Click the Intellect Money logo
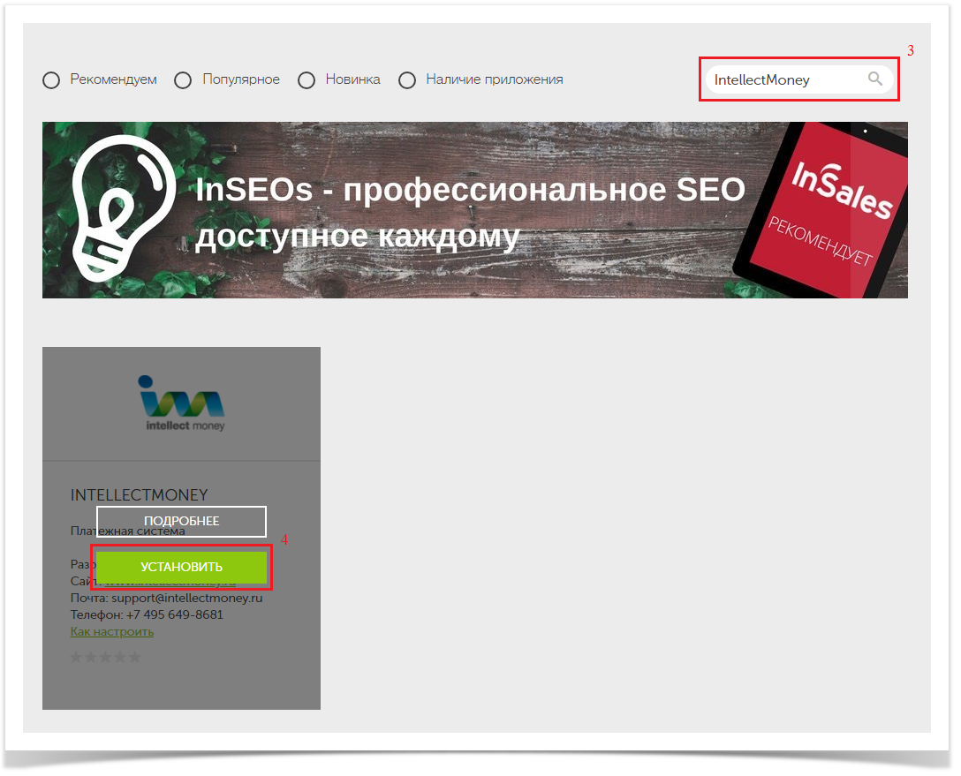Image resolution: width=961 pixels, height=776 pixels. pyautogui.click(x=182, y=403)
